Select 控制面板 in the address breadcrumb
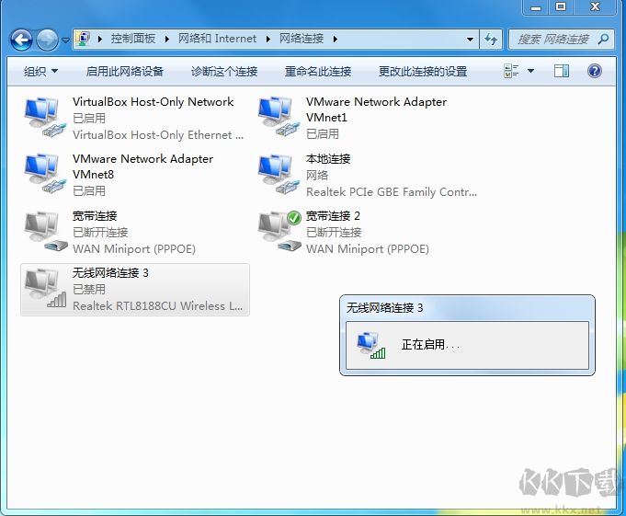The width and height of the screenshot is (626, 516). (x=133, y=39)
